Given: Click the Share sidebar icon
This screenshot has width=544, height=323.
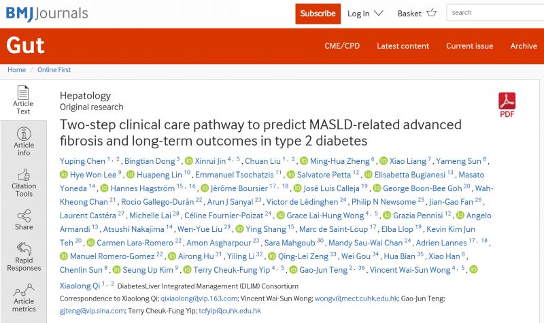Looking at the screenshot, I should [x=23, y=216].
